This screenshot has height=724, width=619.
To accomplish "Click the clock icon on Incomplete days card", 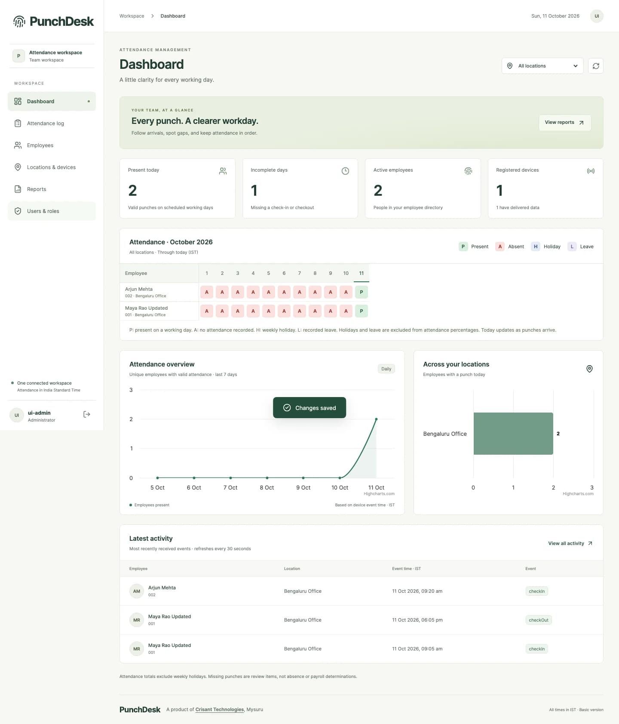I will click(345, 171).
